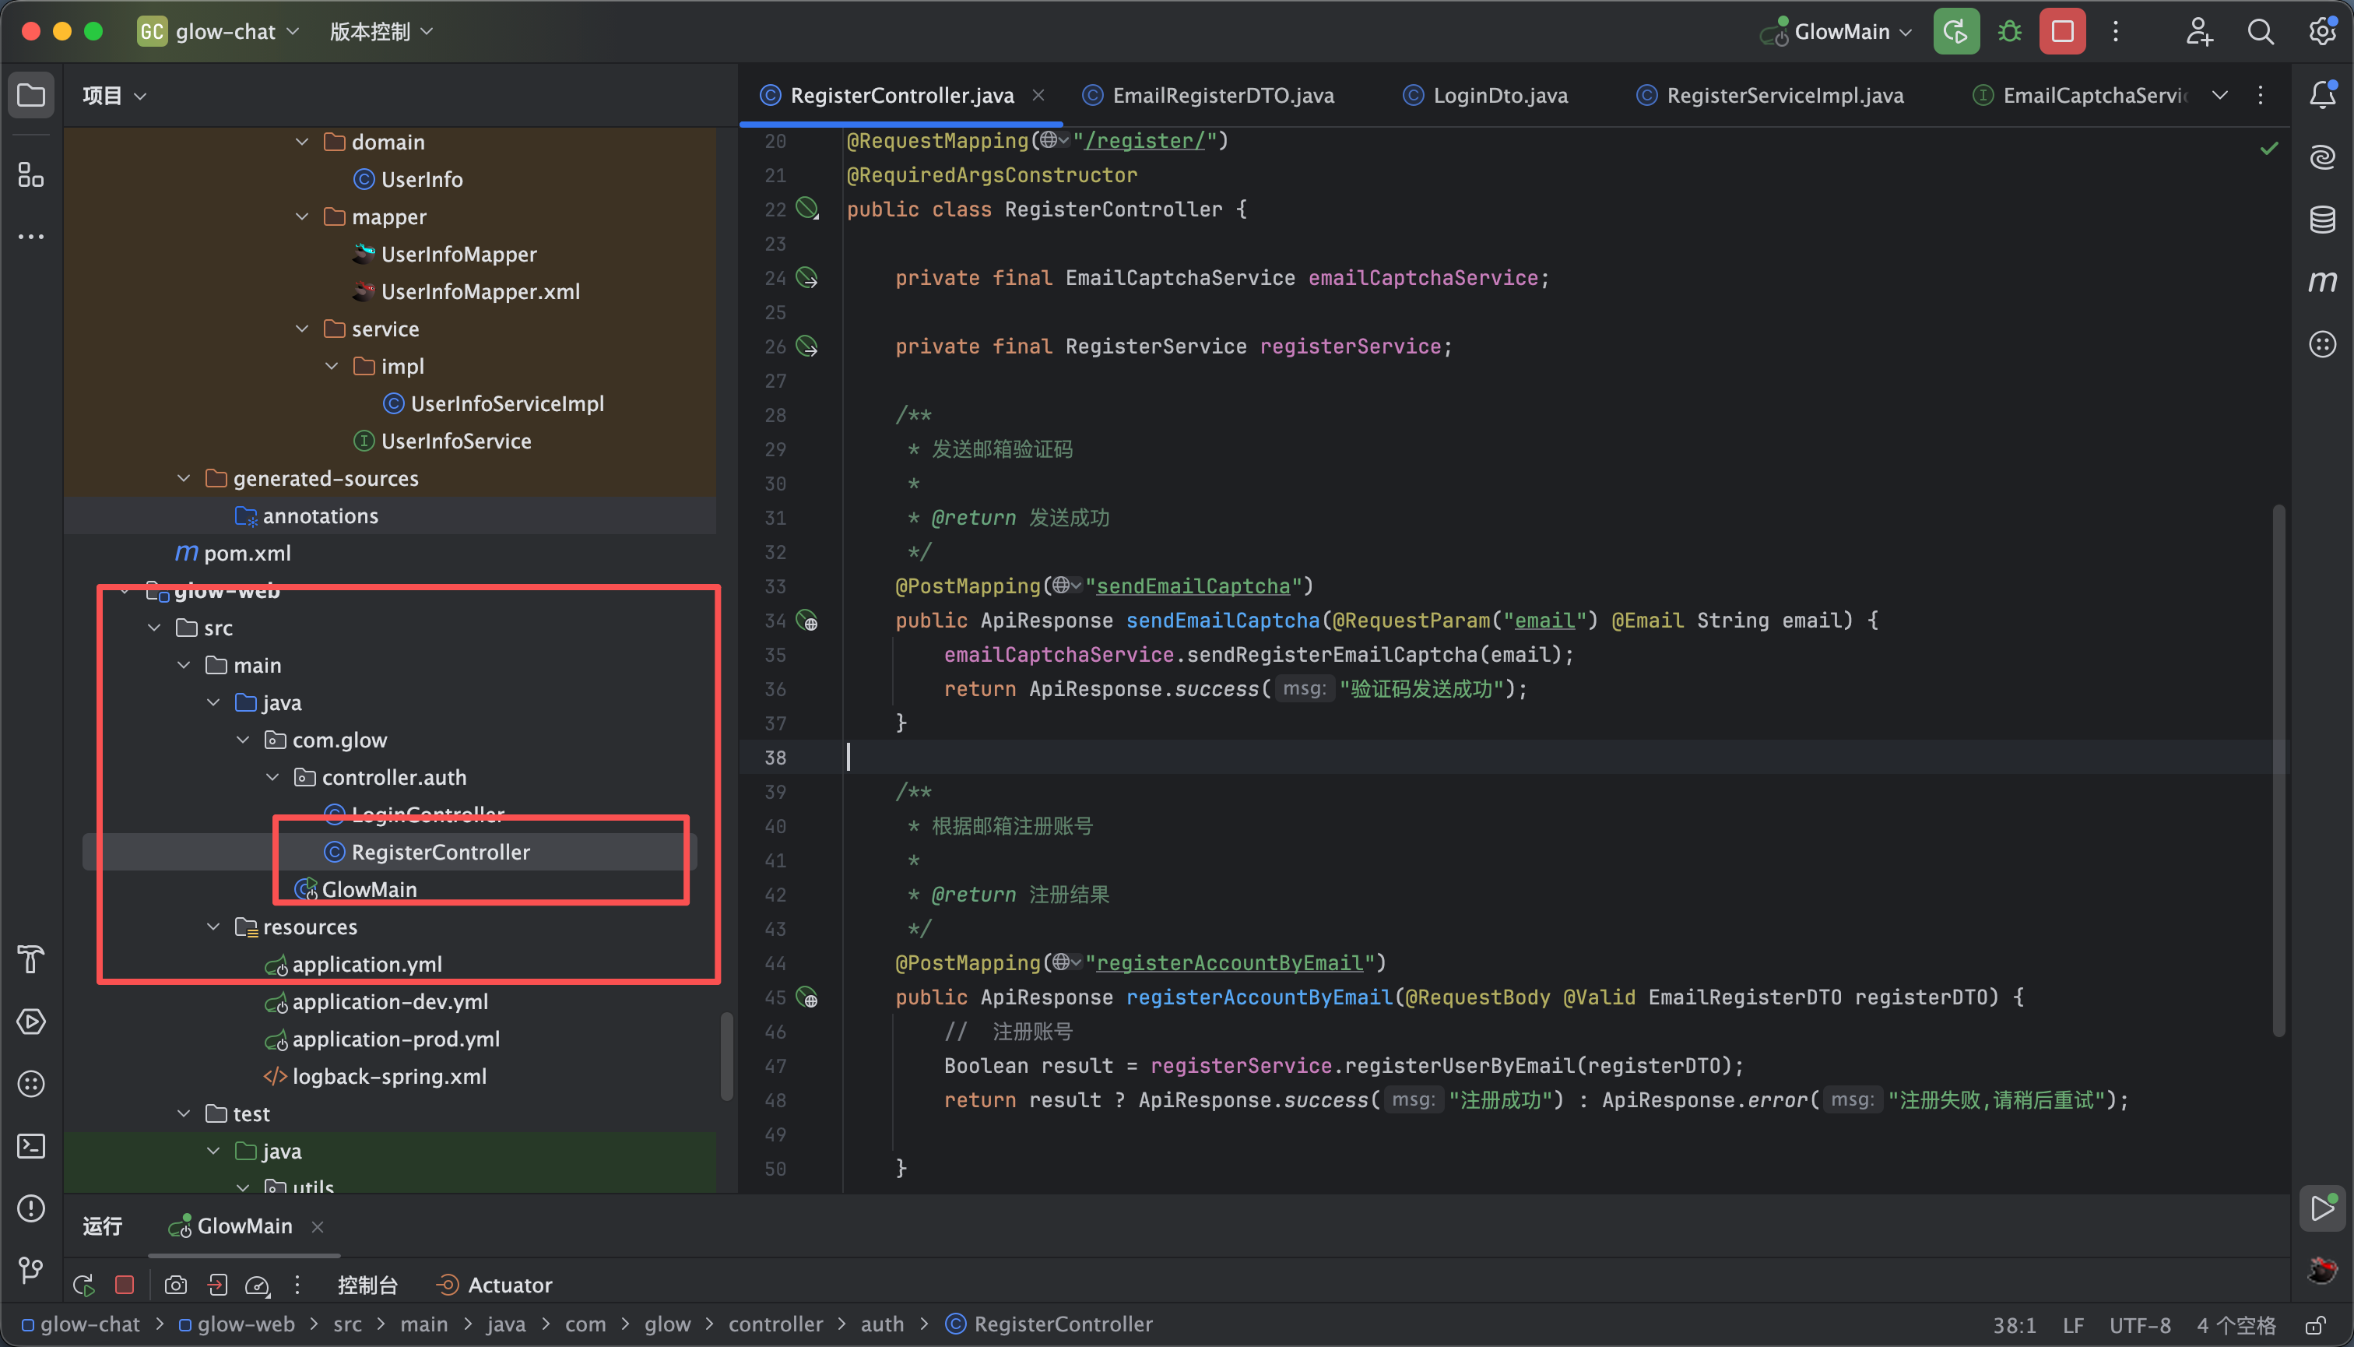This screenshot has height=1347, width=2354.
Task: Click the Search Everywhere magnifier icon
Action: pos(2260,31)
